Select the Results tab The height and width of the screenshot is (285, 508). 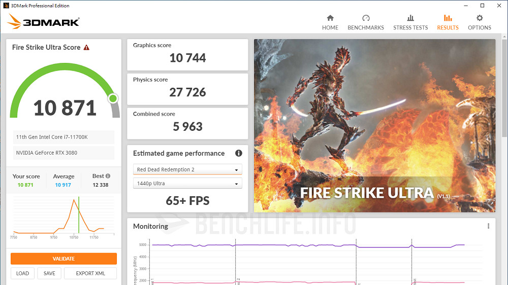coord(448,22)
